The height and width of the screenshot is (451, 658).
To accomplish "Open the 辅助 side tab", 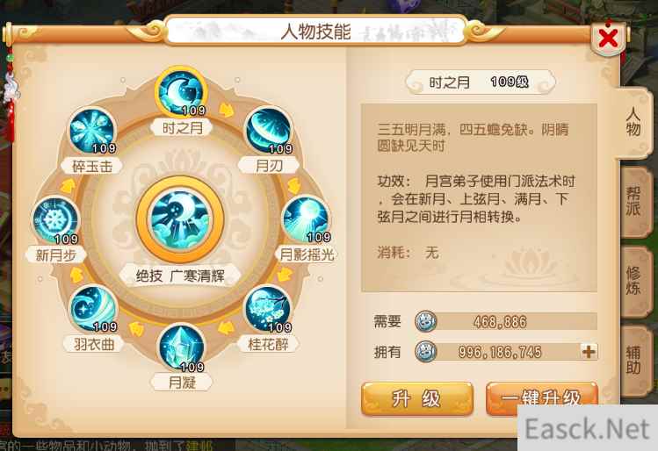I will tap(633, 359).
